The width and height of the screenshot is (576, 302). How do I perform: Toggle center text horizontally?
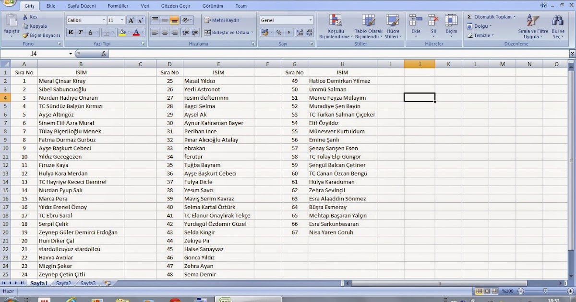165,33
